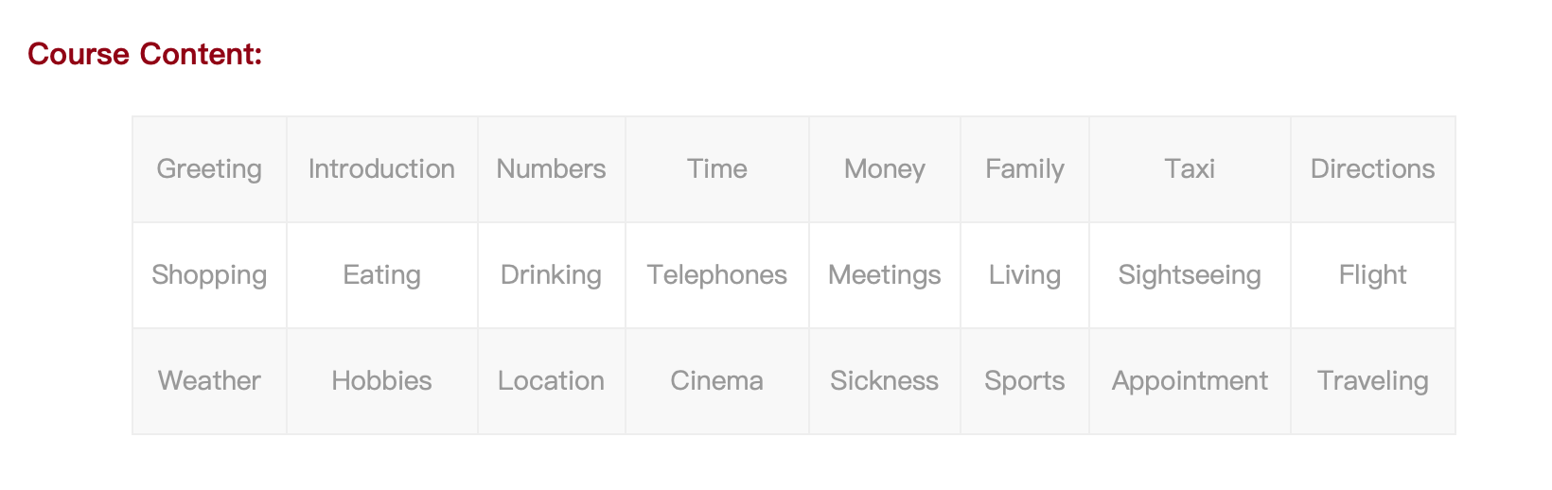This screenshot has height=490, width=1552.
Task: Click the Shopping cell
Action: click(x=209, y=275)
